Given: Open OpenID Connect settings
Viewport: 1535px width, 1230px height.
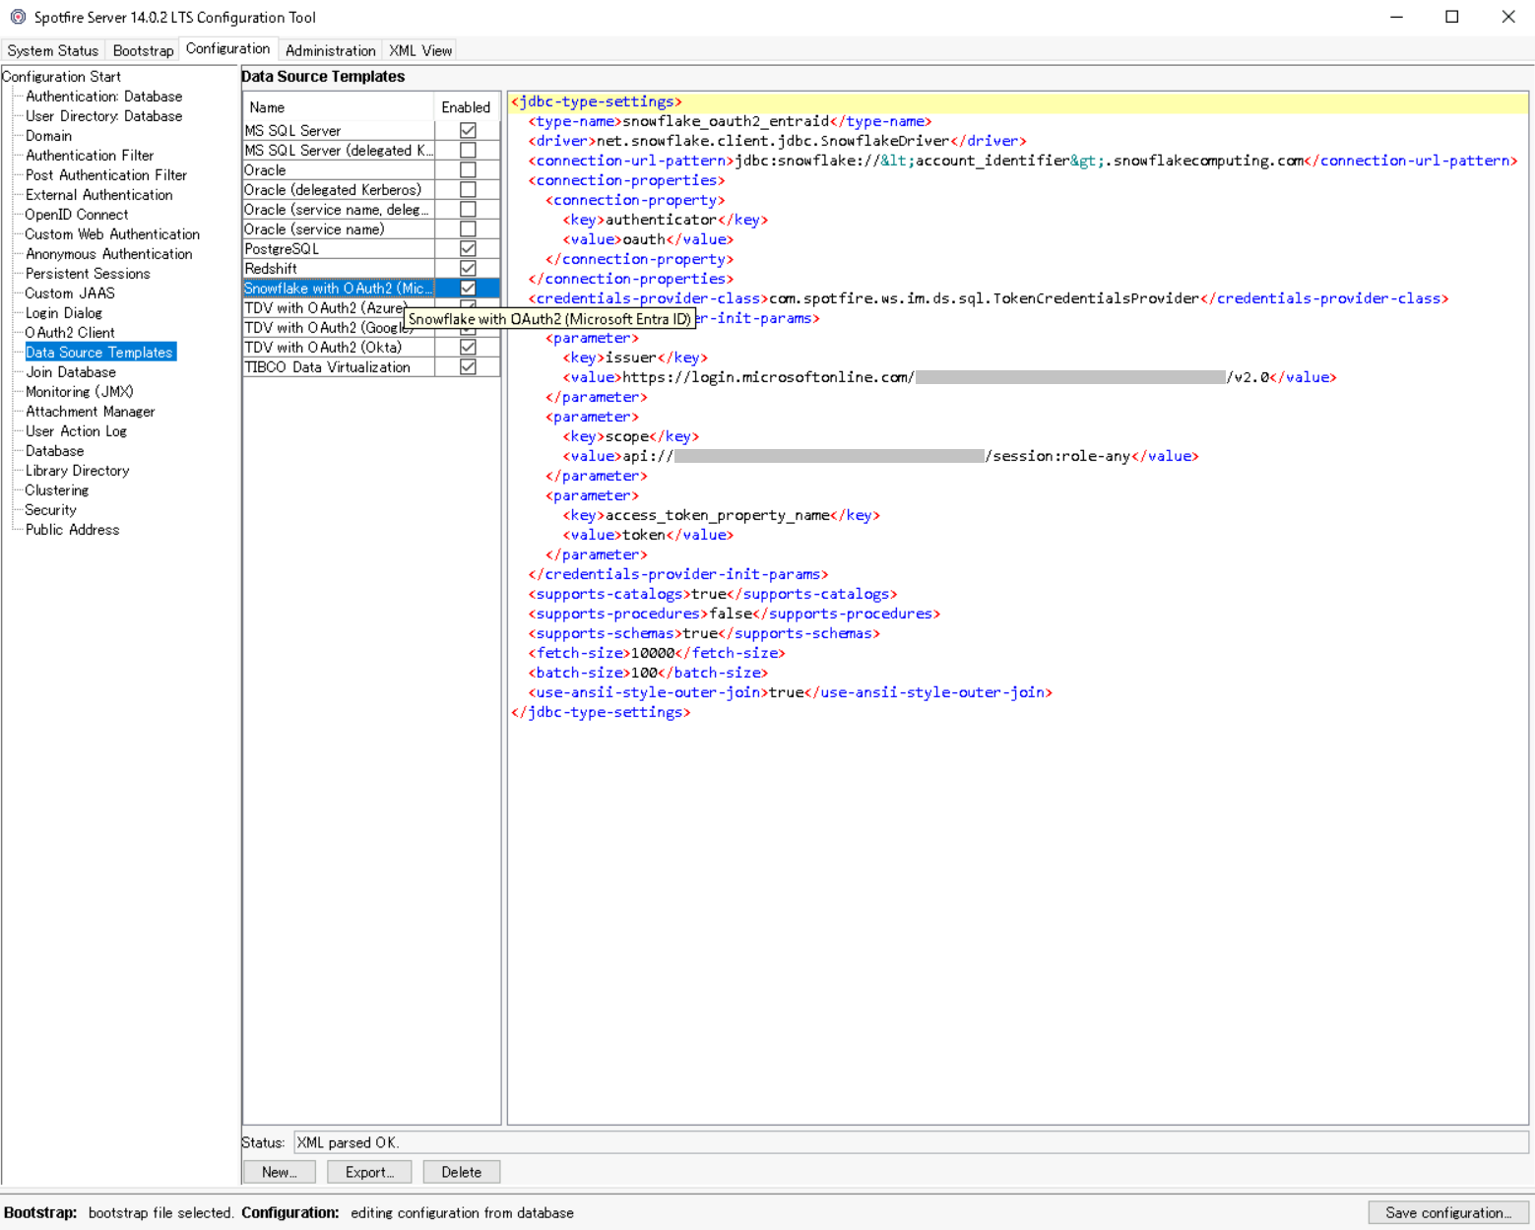Looking at the screenshot, I should pyautogui.click(x=76, y=215).
